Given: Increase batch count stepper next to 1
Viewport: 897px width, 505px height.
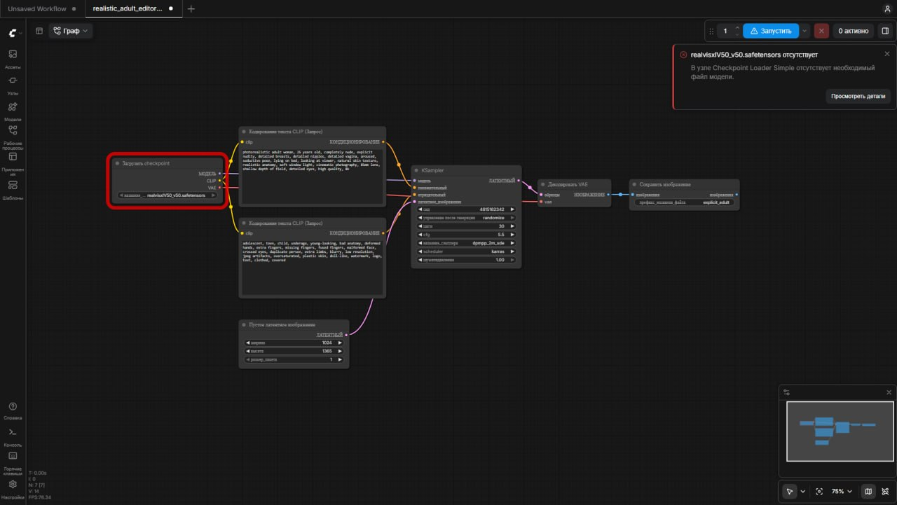Looking at the screenshot, I should [737, 28].
